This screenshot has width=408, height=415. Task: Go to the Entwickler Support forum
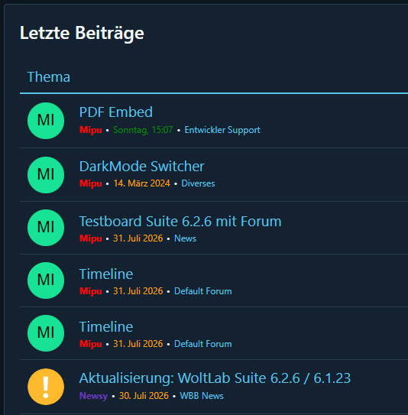click(x=222, y=130)
